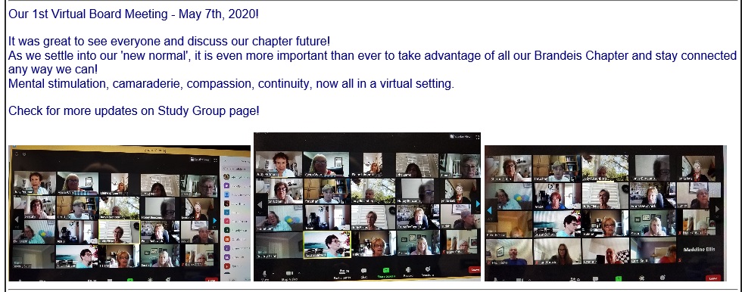Select the yellow-highlighted video tile in the middle photo

pos(326,244)
